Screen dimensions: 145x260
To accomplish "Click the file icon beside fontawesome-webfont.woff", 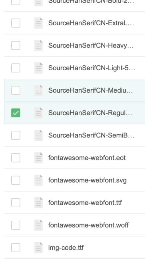I will [x=38, y=225].
